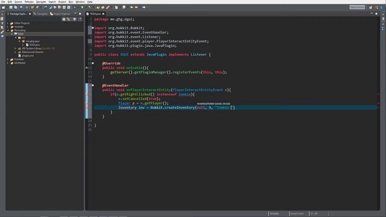Toggle folding of the import block
Screen dimensions: 386x217
93,28
